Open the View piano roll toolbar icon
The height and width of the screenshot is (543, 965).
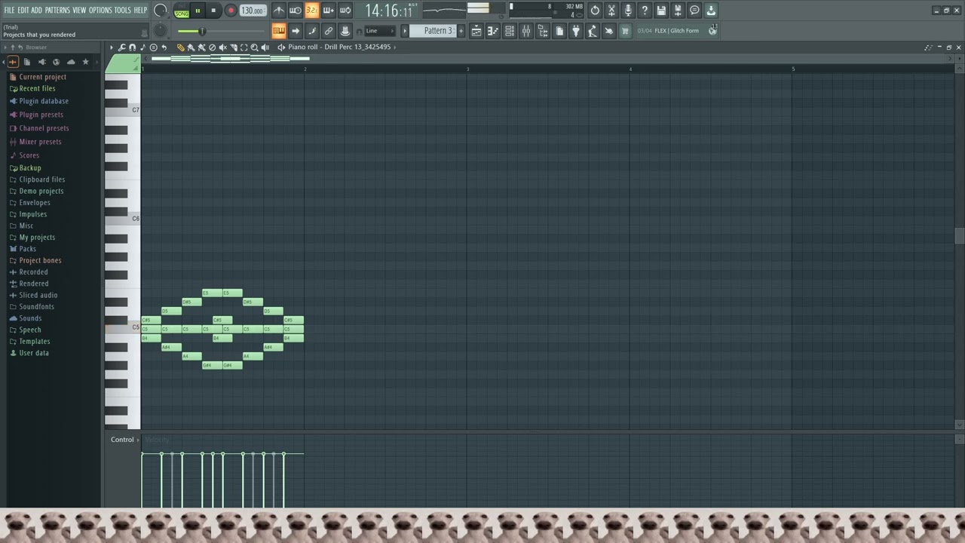tap(493, 31)
